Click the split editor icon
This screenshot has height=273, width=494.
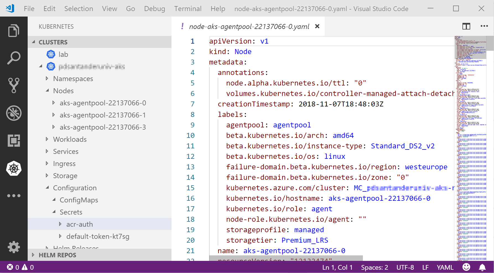466,26
